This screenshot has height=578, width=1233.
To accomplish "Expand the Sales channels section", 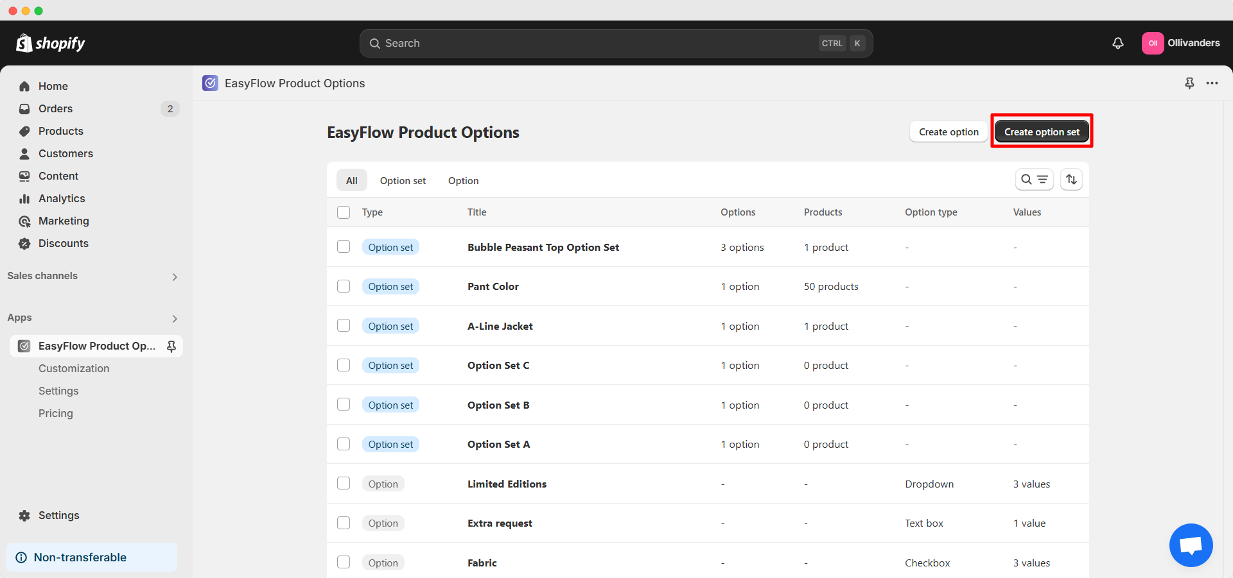I will coord(175,276).
